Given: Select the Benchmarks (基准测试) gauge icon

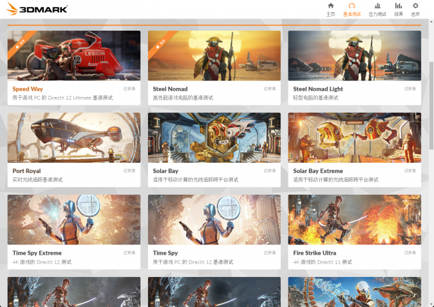Looking at the screenshot, I should 352,10.
